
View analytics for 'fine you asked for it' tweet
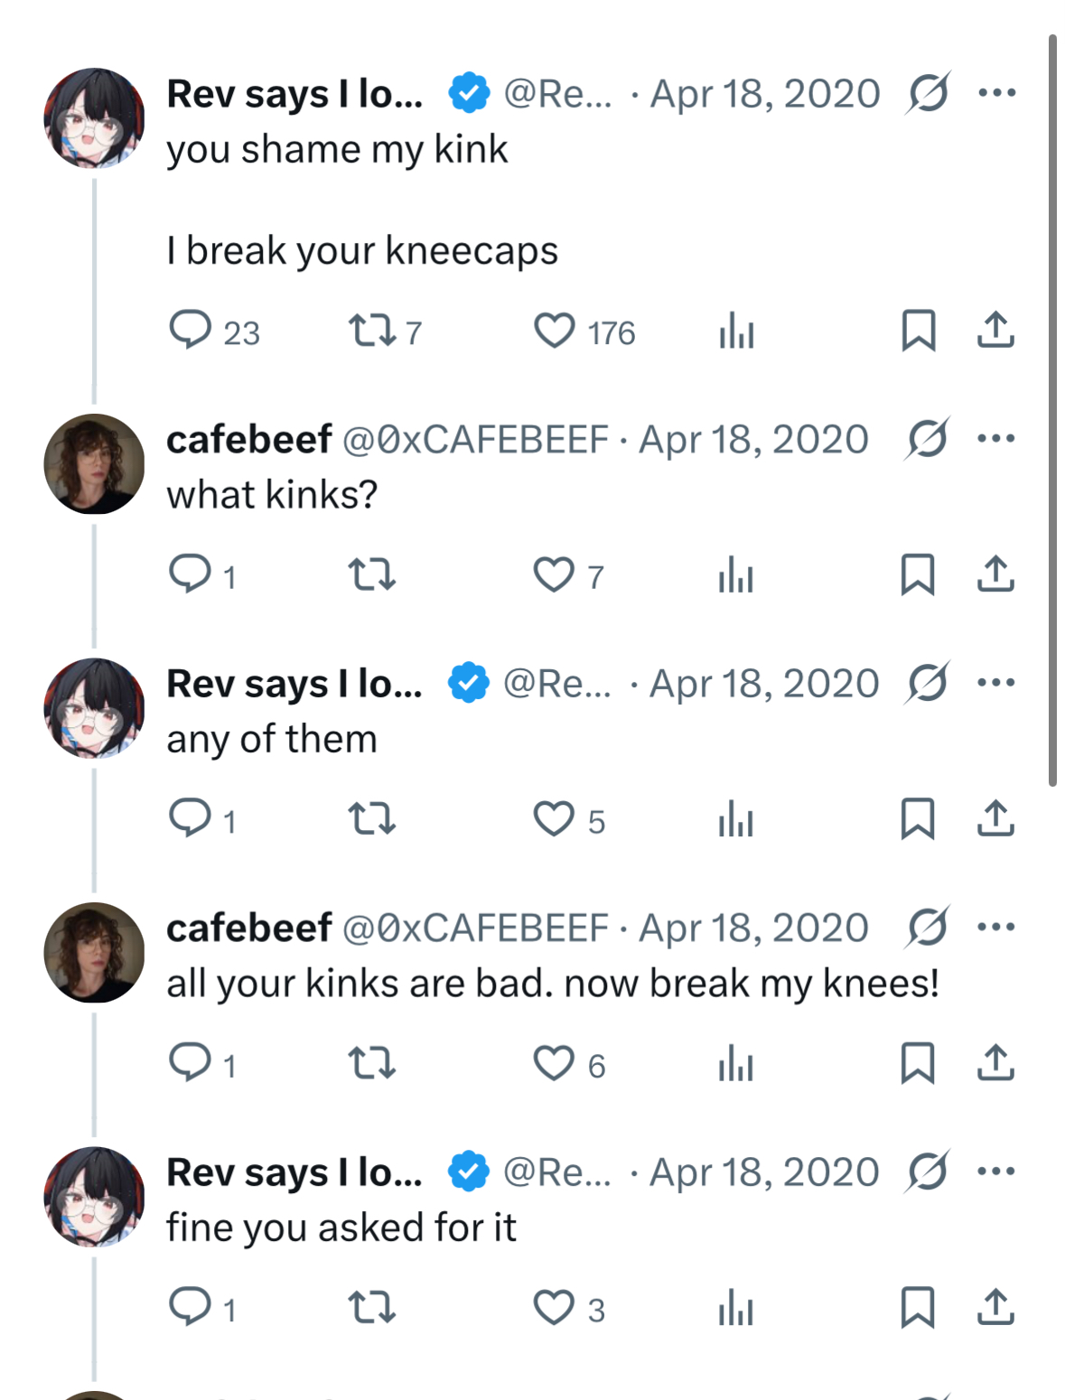[x=736, y=1307]
